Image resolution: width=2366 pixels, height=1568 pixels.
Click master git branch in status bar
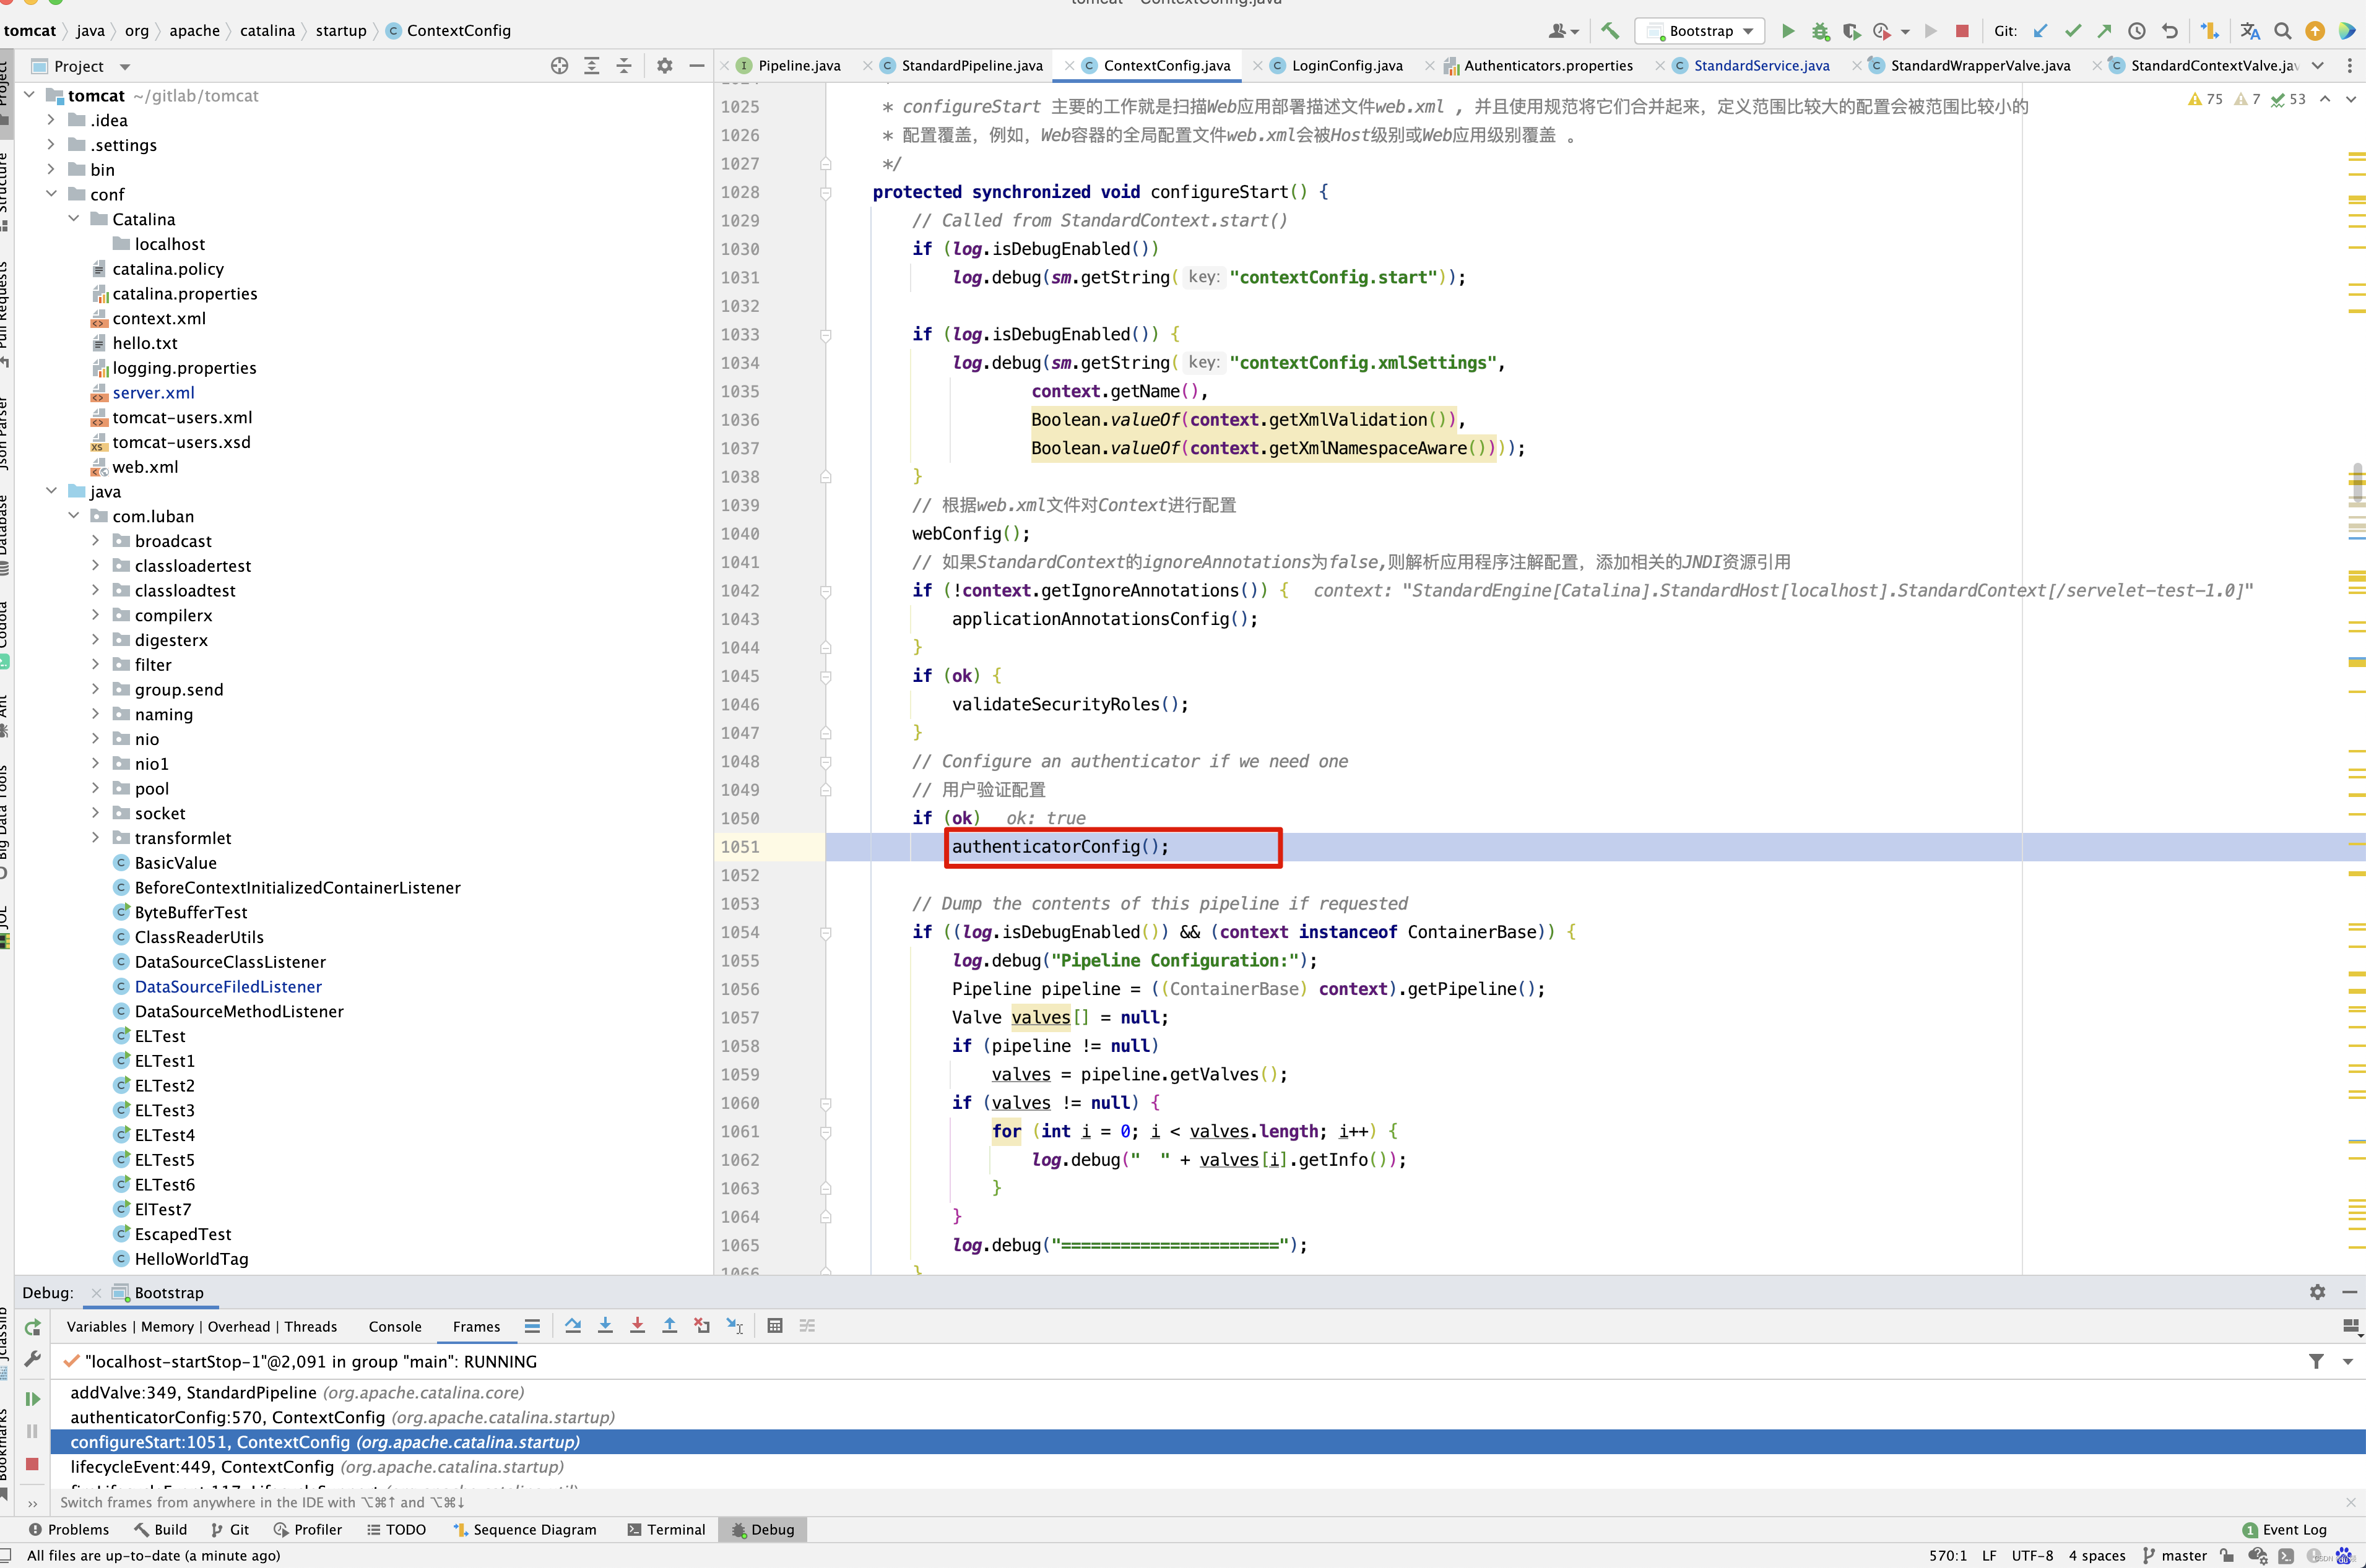2174,1555
